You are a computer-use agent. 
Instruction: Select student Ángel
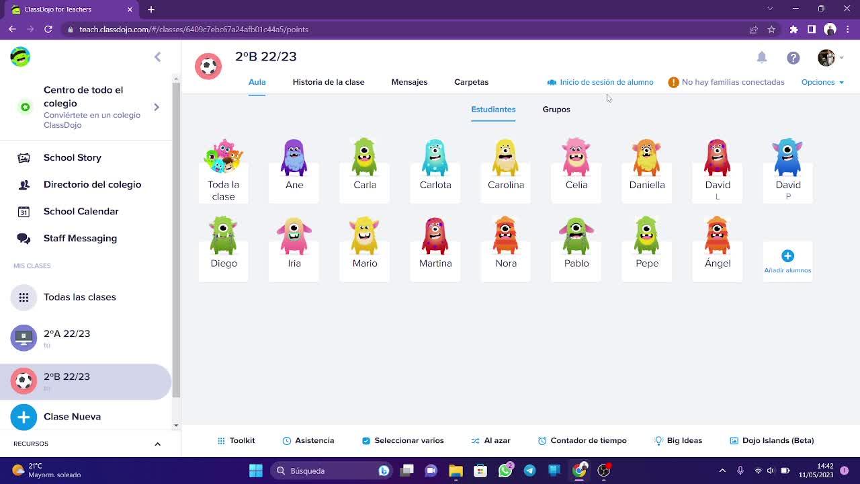718,249
